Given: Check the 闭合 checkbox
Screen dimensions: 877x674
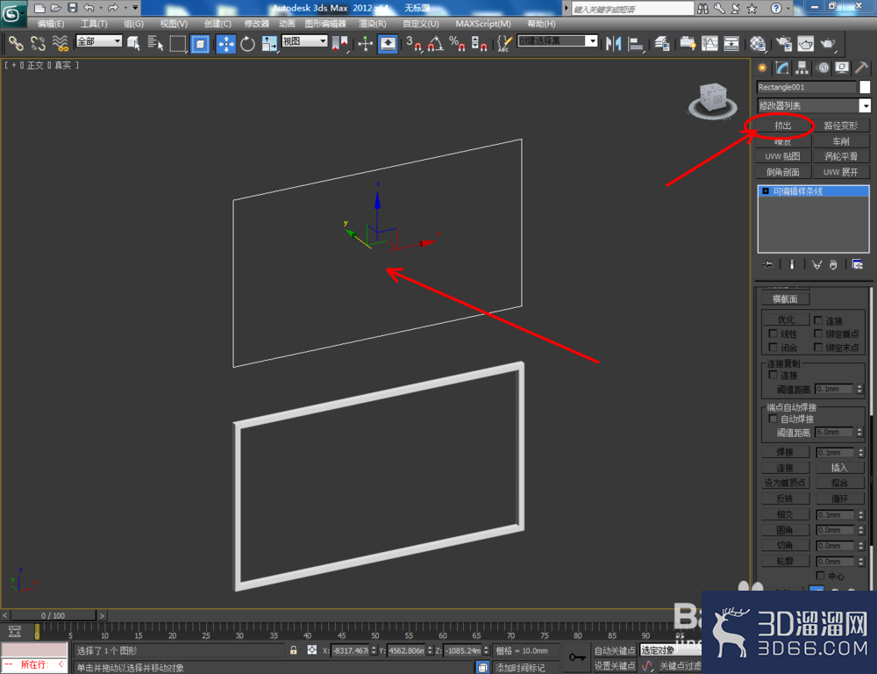Looking at the screenshot, I should point(773,347).
